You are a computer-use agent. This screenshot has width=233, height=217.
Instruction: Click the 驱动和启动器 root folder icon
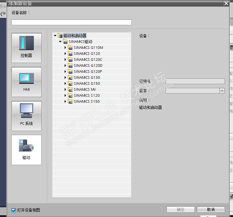(x=60, y=36)
